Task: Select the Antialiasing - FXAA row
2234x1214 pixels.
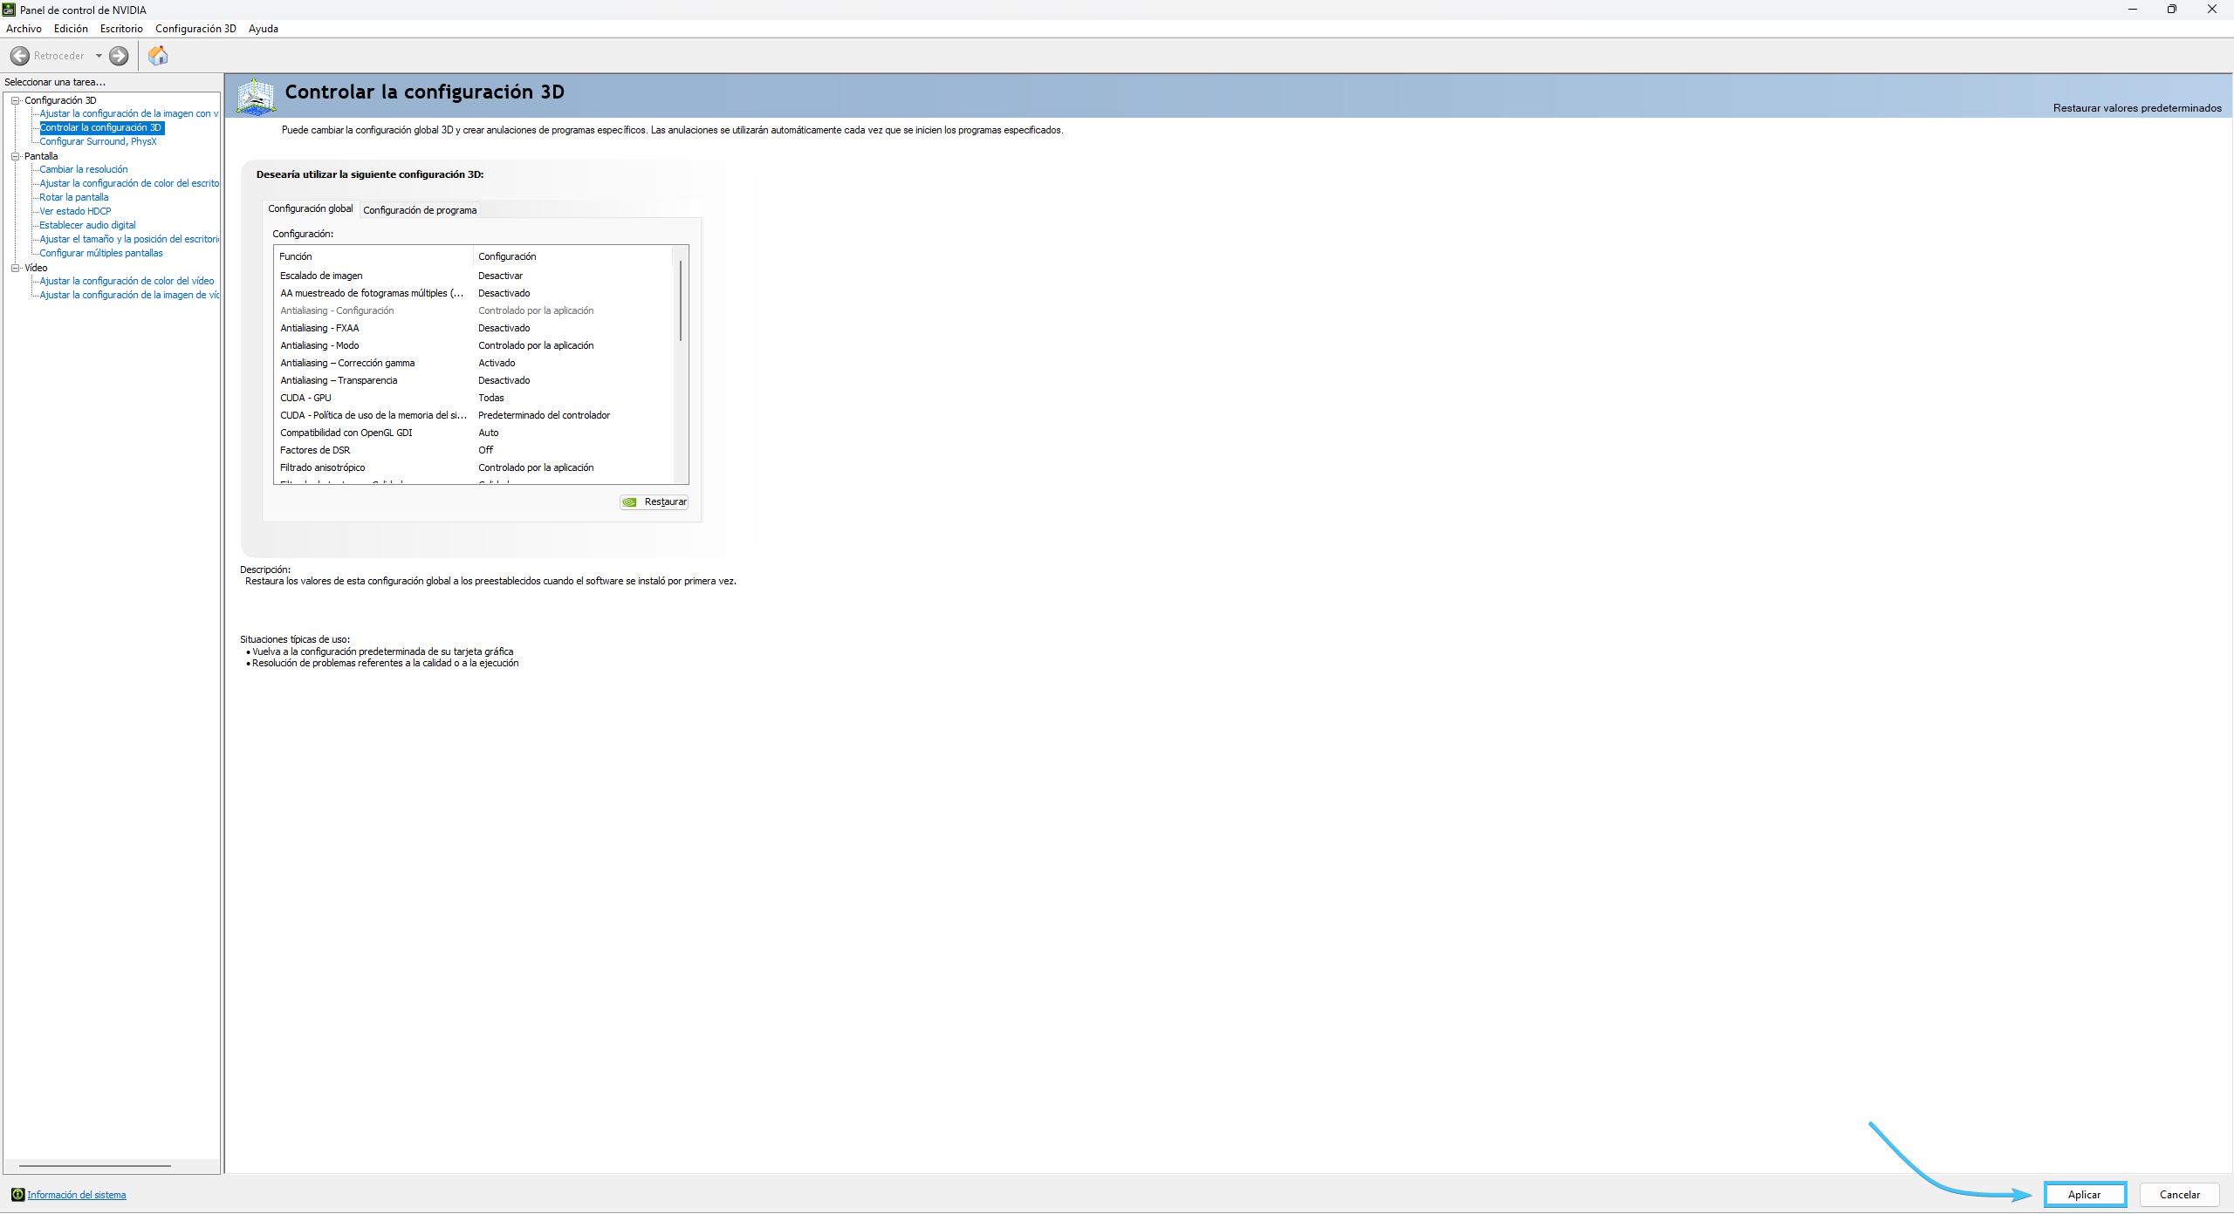Action: coord(476,328)
